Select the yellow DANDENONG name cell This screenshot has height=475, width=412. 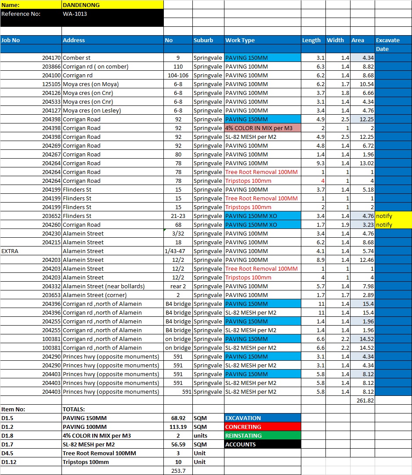(x=112, y=5)
